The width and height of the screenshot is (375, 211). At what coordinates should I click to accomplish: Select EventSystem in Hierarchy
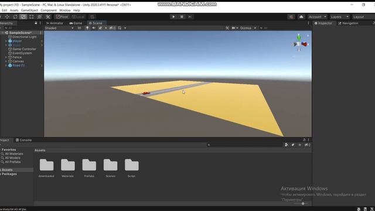pyautogui.click(x=22, y=53)
